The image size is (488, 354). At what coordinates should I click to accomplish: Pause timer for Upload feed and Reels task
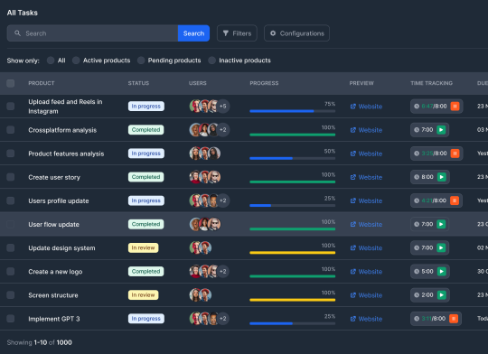tap(455, 107)
